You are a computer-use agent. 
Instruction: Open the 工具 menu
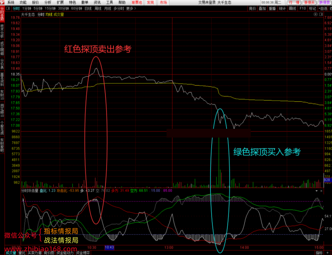point(109,3)
